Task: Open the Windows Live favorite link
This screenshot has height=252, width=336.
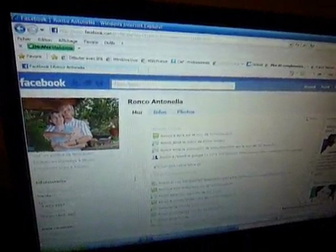Action: [x=122, y=59]
